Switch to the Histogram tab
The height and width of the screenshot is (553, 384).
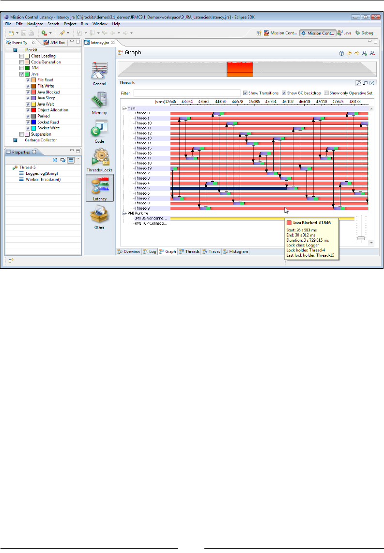(235, 251)
